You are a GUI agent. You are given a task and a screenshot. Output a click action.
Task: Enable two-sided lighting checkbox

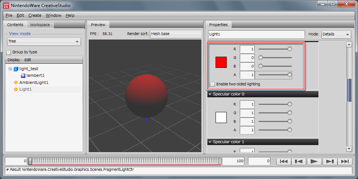[213, 84]
